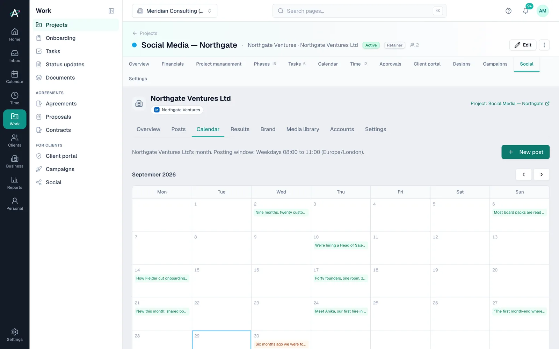Open Inbox in the left rail

15,56
